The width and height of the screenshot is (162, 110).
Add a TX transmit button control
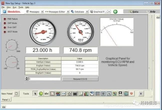click(64, 94)
